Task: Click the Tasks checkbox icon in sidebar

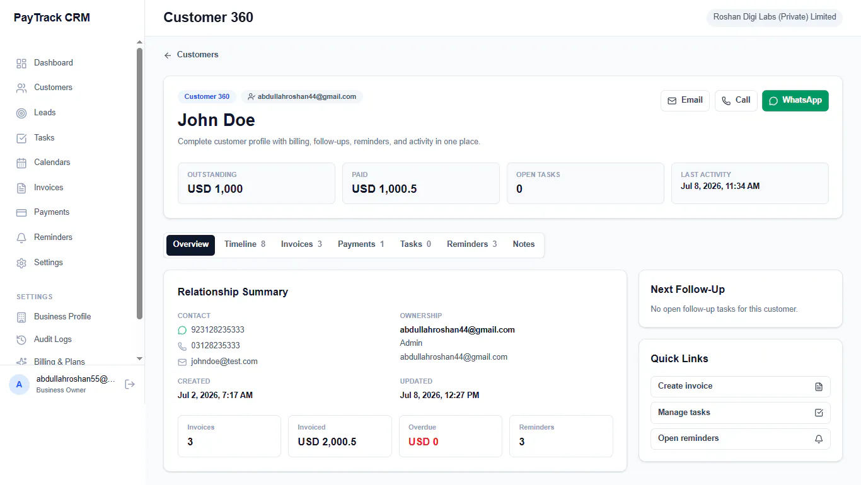Action: pos(21,138)
